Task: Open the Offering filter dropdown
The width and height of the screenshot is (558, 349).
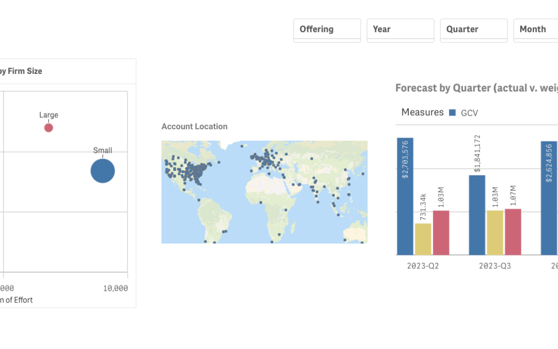Action: click(327, 31)
